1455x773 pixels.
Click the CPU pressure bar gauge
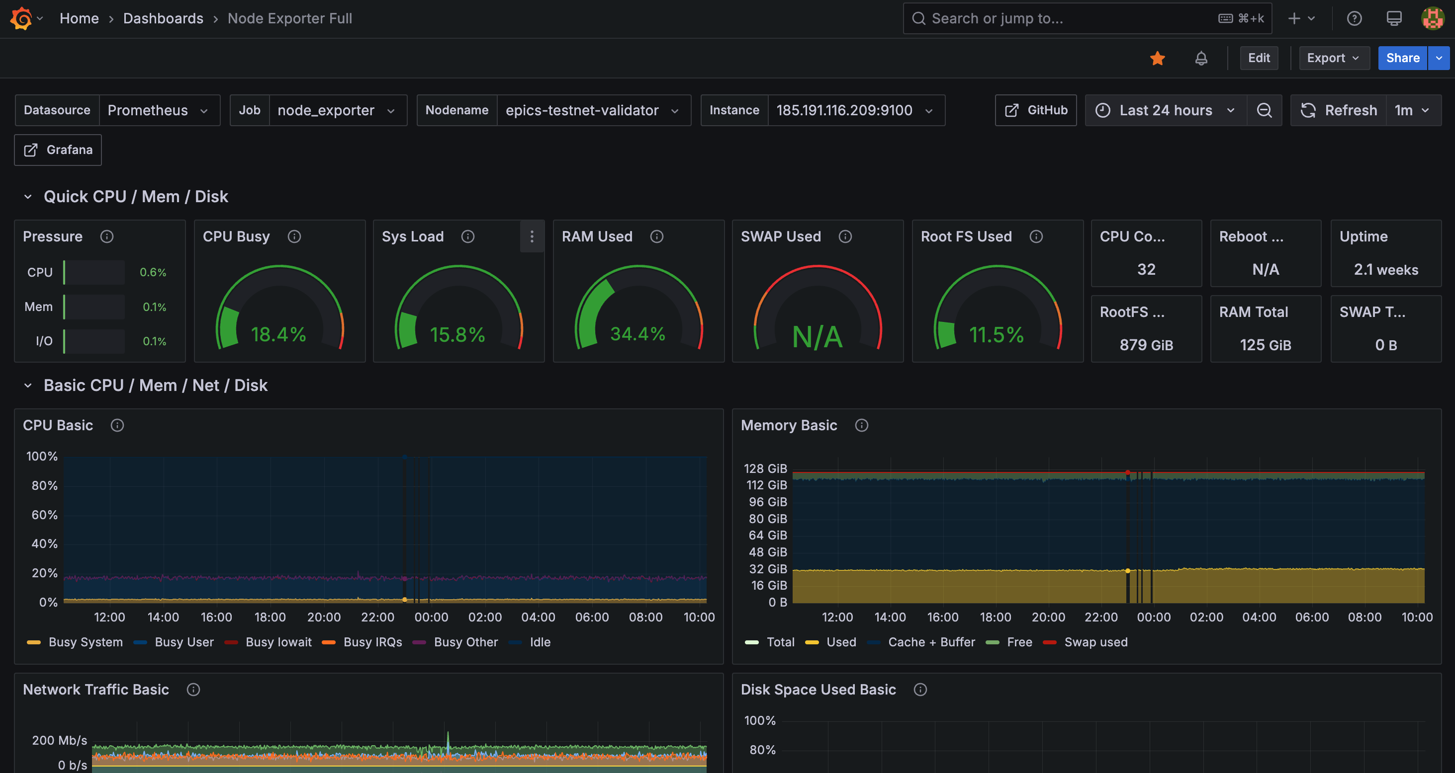[x=93, y=272]
